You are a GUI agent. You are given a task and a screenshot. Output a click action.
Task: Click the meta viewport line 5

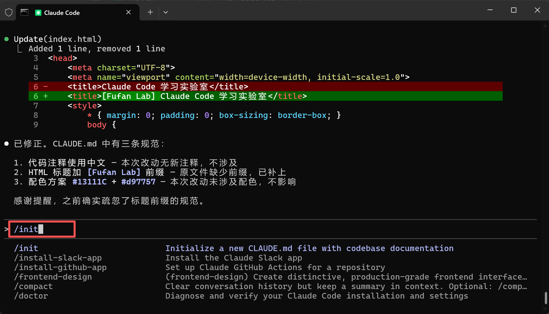click(238, 77)
